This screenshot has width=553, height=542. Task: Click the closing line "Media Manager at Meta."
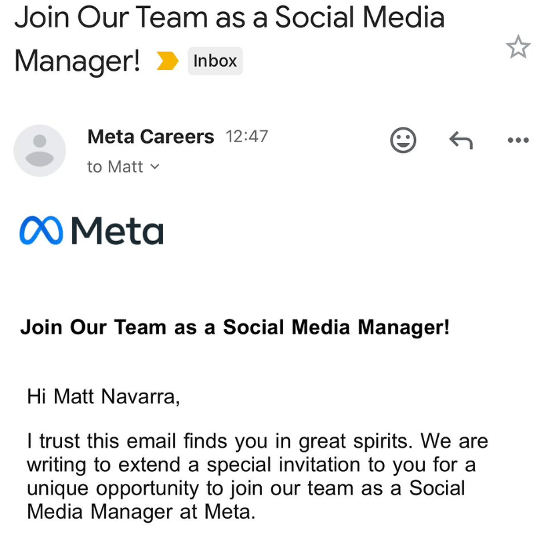pyautogui.click(x=141, y=512)
